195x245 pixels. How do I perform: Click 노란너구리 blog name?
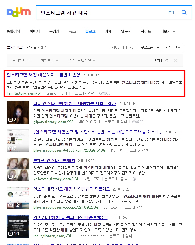click(92, 179)
